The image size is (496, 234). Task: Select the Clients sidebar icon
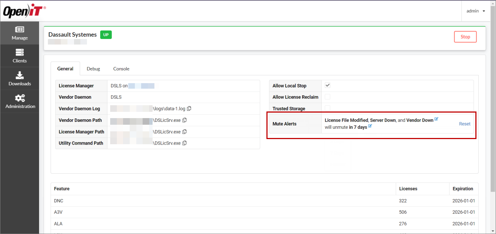tap(20, 56)
